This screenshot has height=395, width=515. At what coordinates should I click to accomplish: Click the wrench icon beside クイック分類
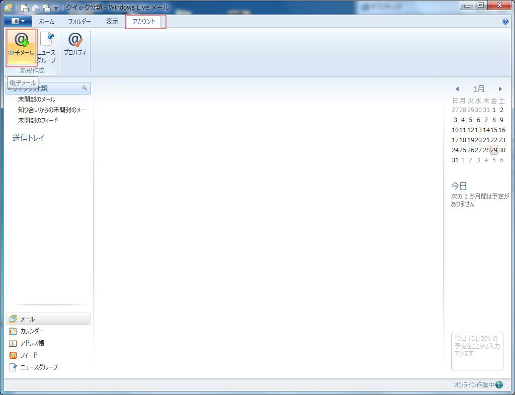(x=84, y=88)
